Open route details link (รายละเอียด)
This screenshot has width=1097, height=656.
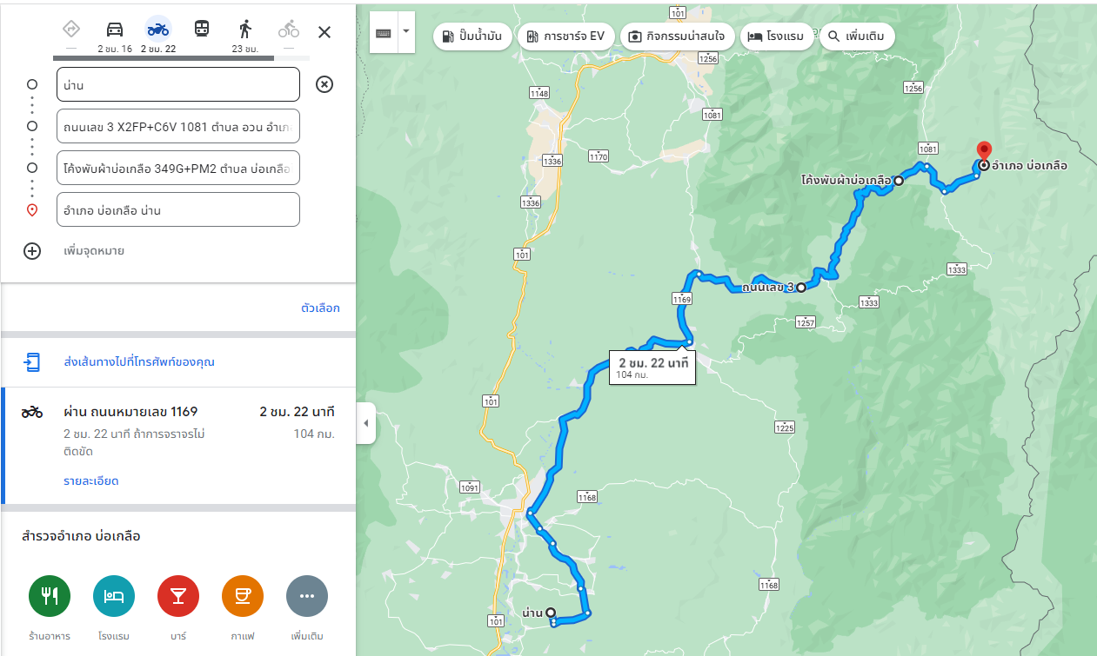click(x=91, y=480)
